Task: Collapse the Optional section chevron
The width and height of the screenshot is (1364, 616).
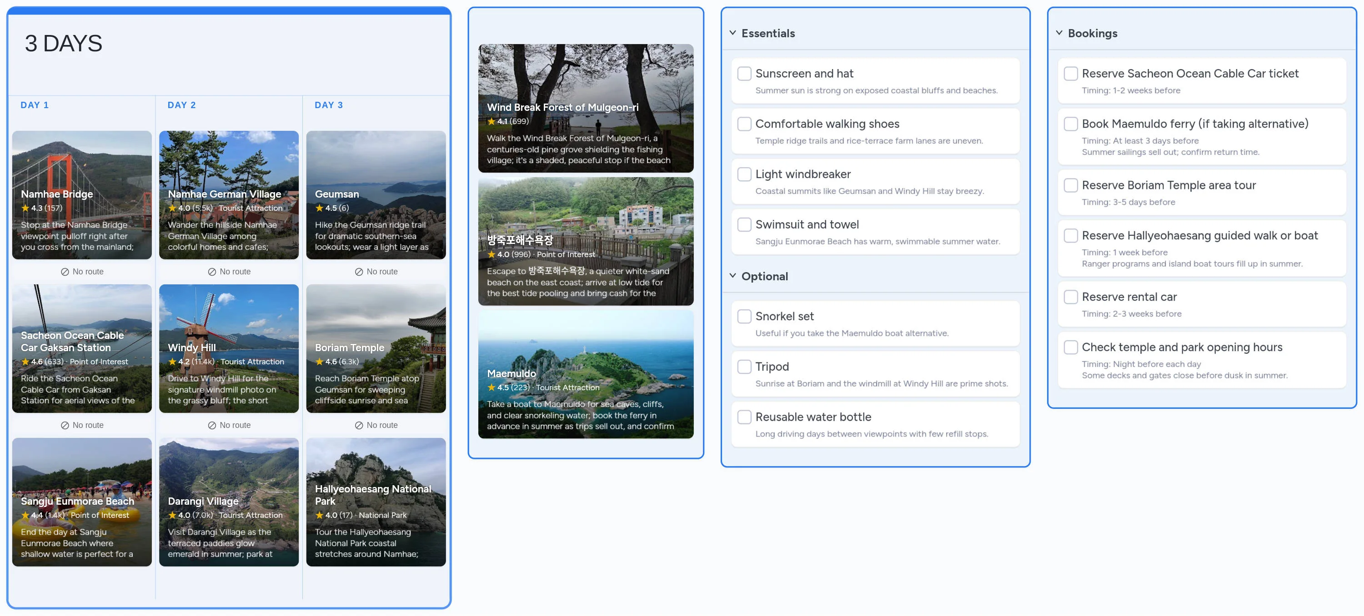Action: tap(733, 276)
